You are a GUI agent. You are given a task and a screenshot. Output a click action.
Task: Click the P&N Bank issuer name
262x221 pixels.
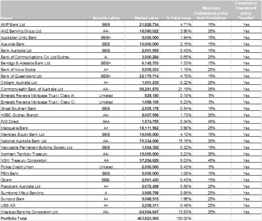(x=9, y=174)
